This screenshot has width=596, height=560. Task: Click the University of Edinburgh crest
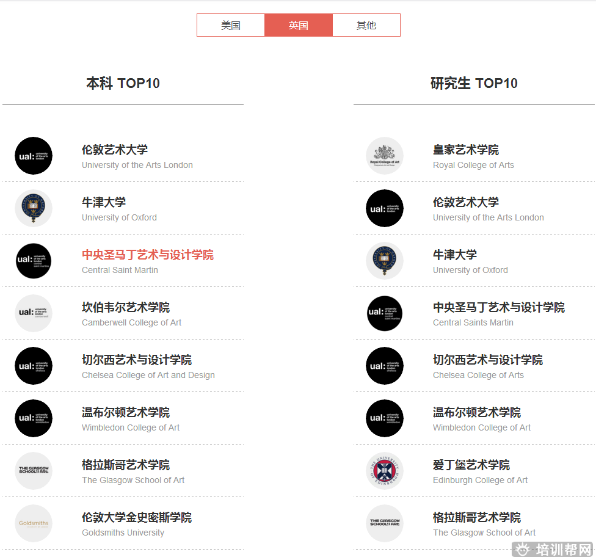point(385,471)
